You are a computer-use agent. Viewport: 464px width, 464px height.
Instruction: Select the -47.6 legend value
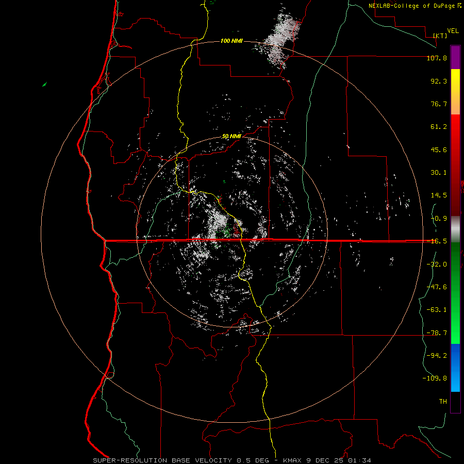click(437, 287)
